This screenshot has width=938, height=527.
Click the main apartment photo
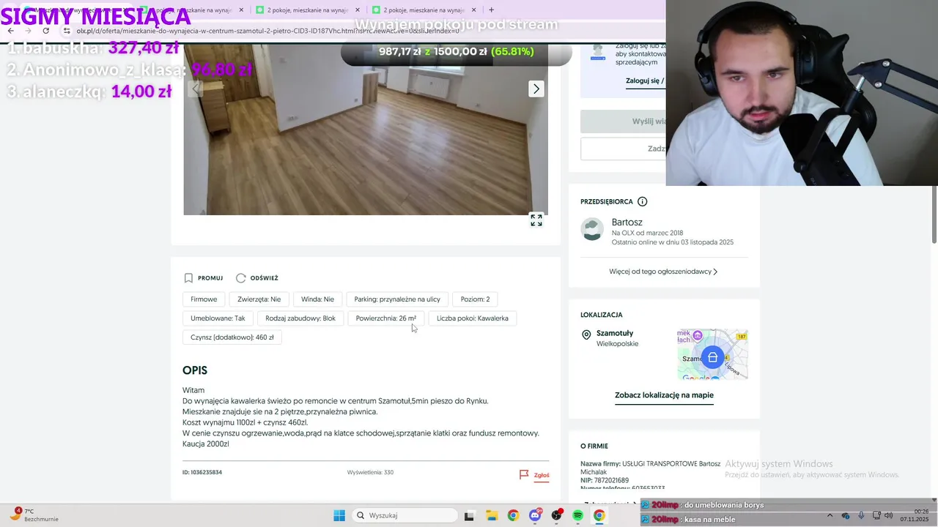pos(366,130)
